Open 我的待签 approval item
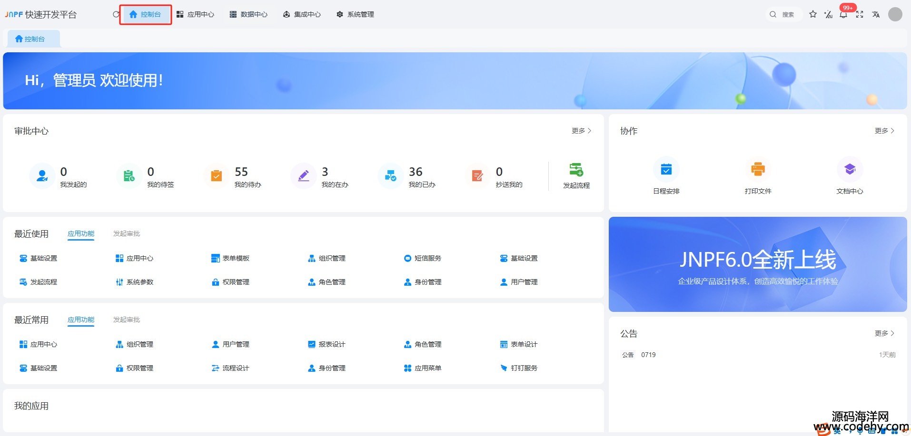This screenshot has height=436, width=911. pyautogui.click(x=146, y=176)
